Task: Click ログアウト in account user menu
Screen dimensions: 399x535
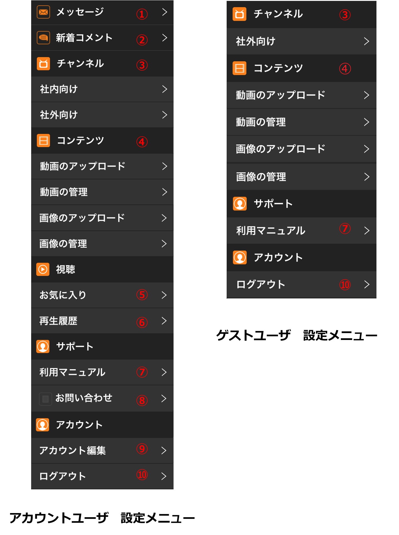Action: (x=102, y=476)
